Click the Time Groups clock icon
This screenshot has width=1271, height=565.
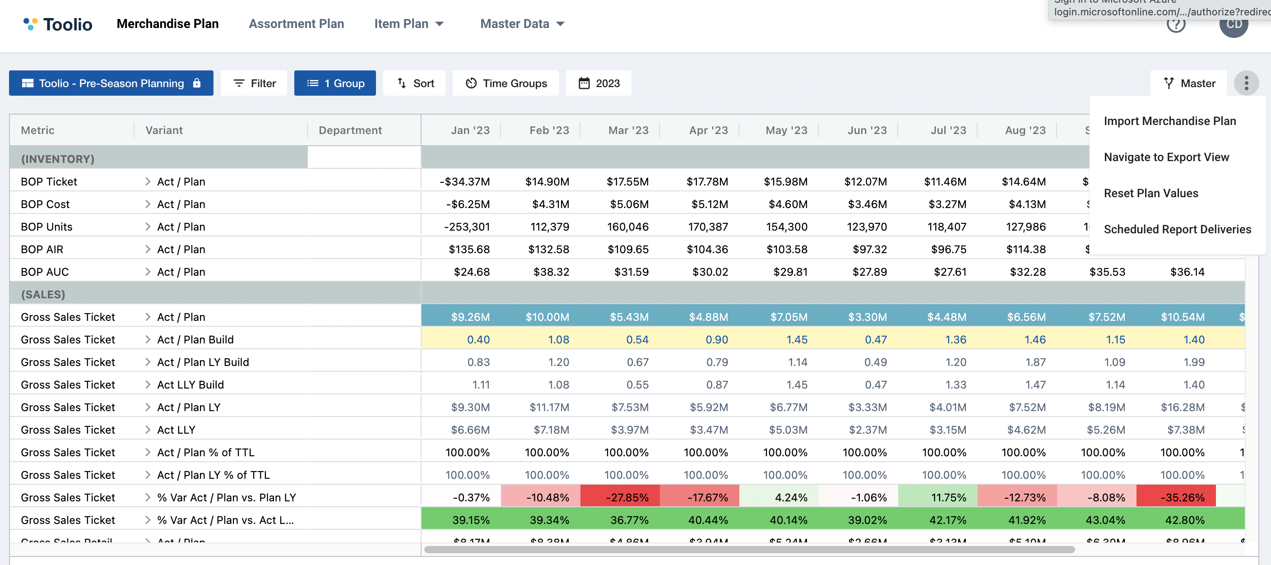(x=471, y=83)
